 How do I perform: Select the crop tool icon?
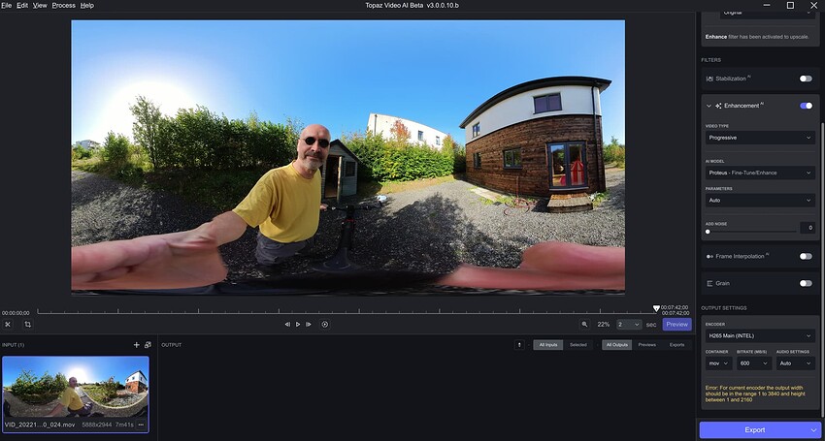(x=27, y=324)
